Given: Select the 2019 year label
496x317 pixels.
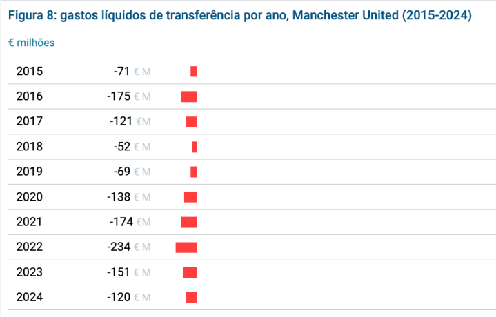Looking at the screenshot, I should click(x=30, y=172).
